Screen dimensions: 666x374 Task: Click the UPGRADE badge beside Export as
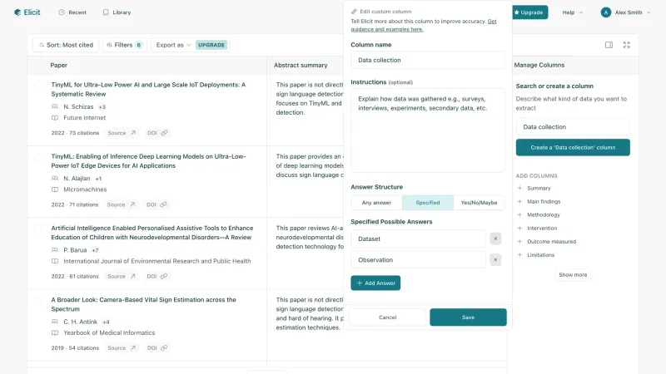(211, 45)
